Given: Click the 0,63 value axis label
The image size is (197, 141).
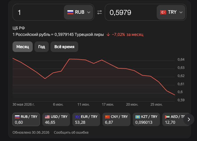Looking at the screenshot, I should [181, 68].
